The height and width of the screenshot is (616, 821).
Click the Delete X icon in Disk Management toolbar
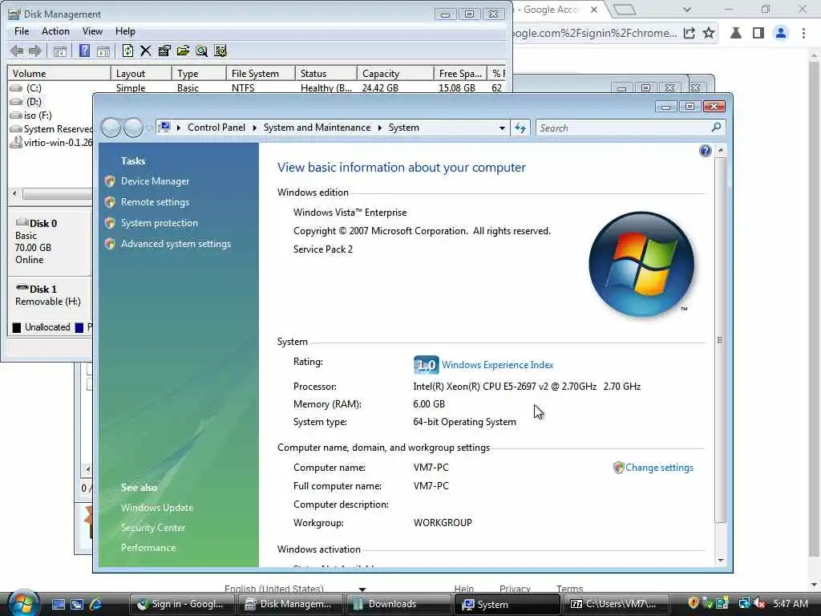(146, 51)
